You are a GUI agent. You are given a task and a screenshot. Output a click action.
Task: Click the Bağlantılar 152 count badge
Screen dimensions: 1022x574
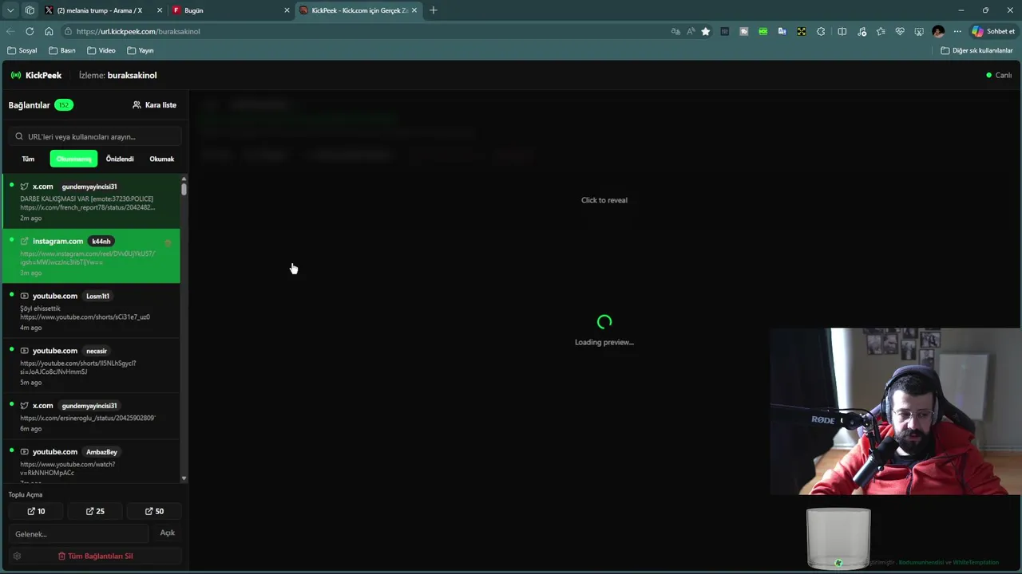click(64, 104)
